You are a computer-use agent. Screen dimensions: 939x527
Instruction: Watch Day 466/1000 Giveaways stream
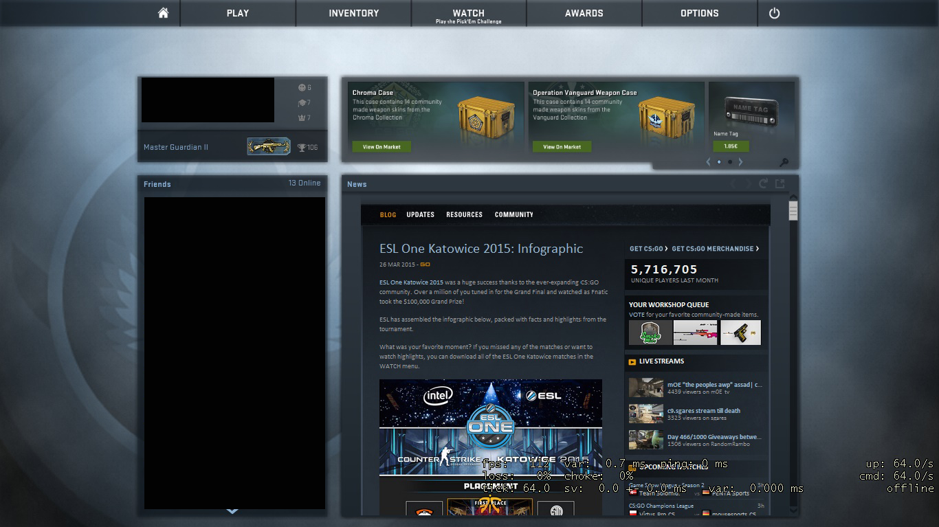(714, 437)
